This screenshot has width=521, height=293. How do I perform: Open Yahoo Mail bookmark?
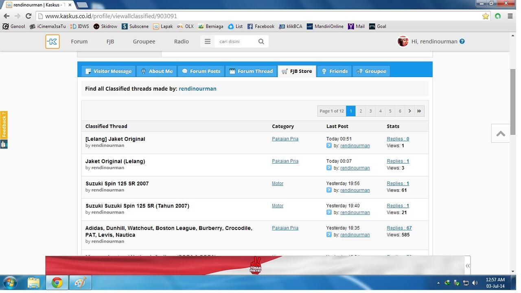point(357,26)
